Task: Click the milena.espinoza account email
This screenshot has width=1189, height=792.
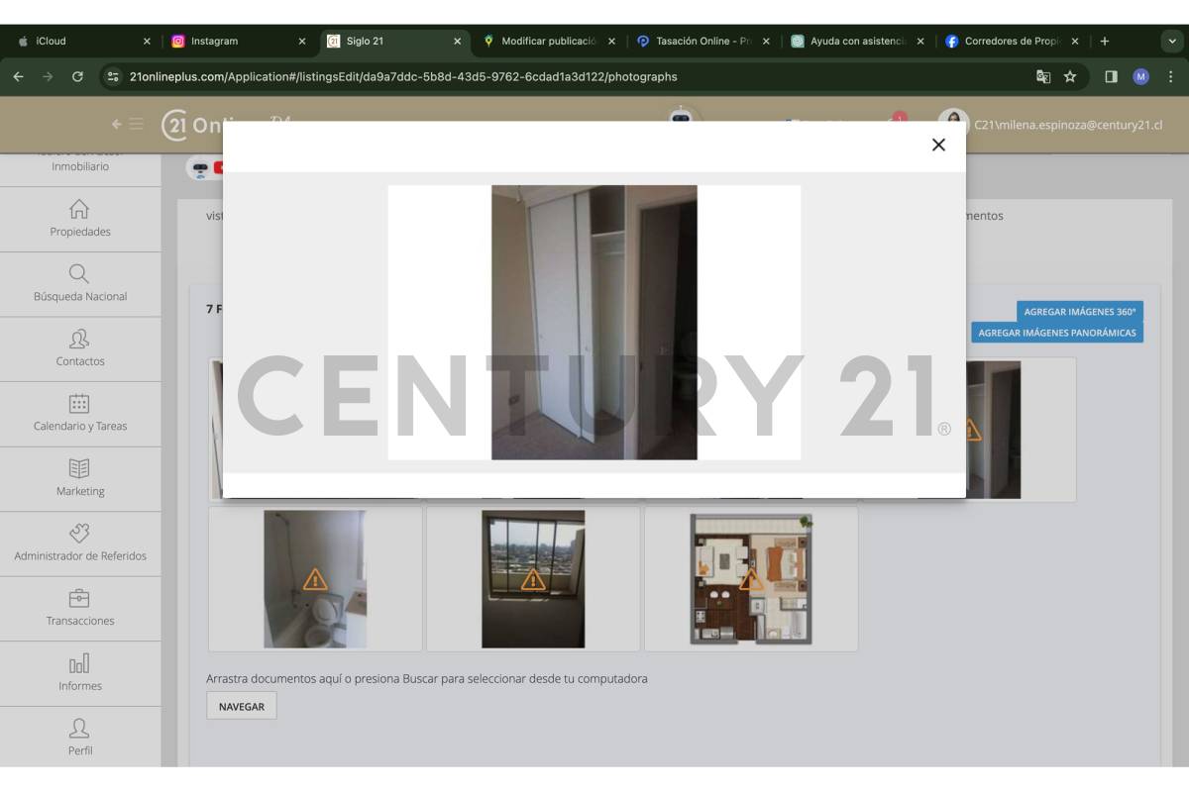Action: [x=1068, y=125]
